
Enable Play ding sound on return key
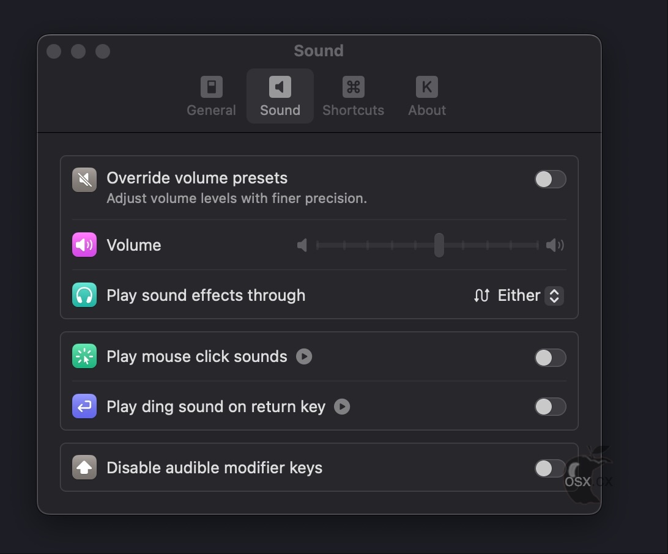coord(550,407)
